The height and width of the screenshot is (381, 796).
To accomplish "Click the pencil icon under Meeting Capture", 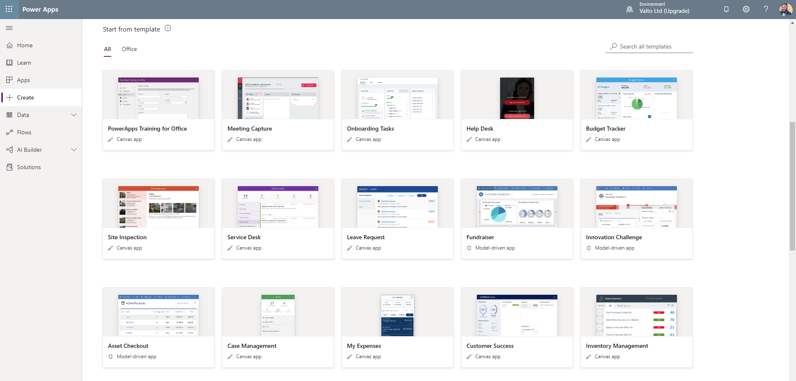I will tap(230, 139).
